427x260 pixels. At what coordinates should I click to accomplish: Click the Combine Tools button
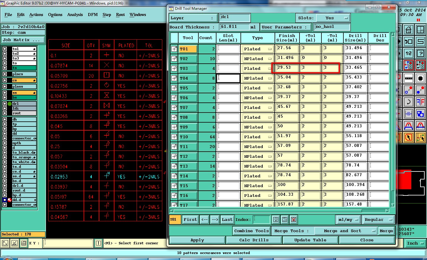[251, 231]
